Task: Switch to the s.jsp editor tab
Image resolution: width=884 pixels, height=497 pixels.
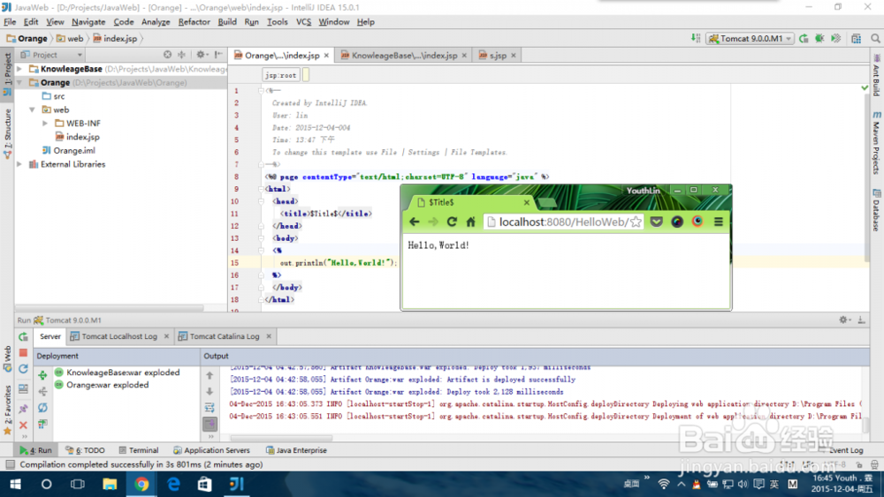Action: coord(497,55)
